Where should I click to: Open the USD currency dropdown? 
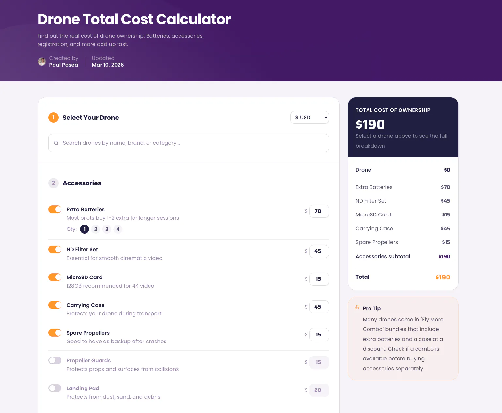310,118
